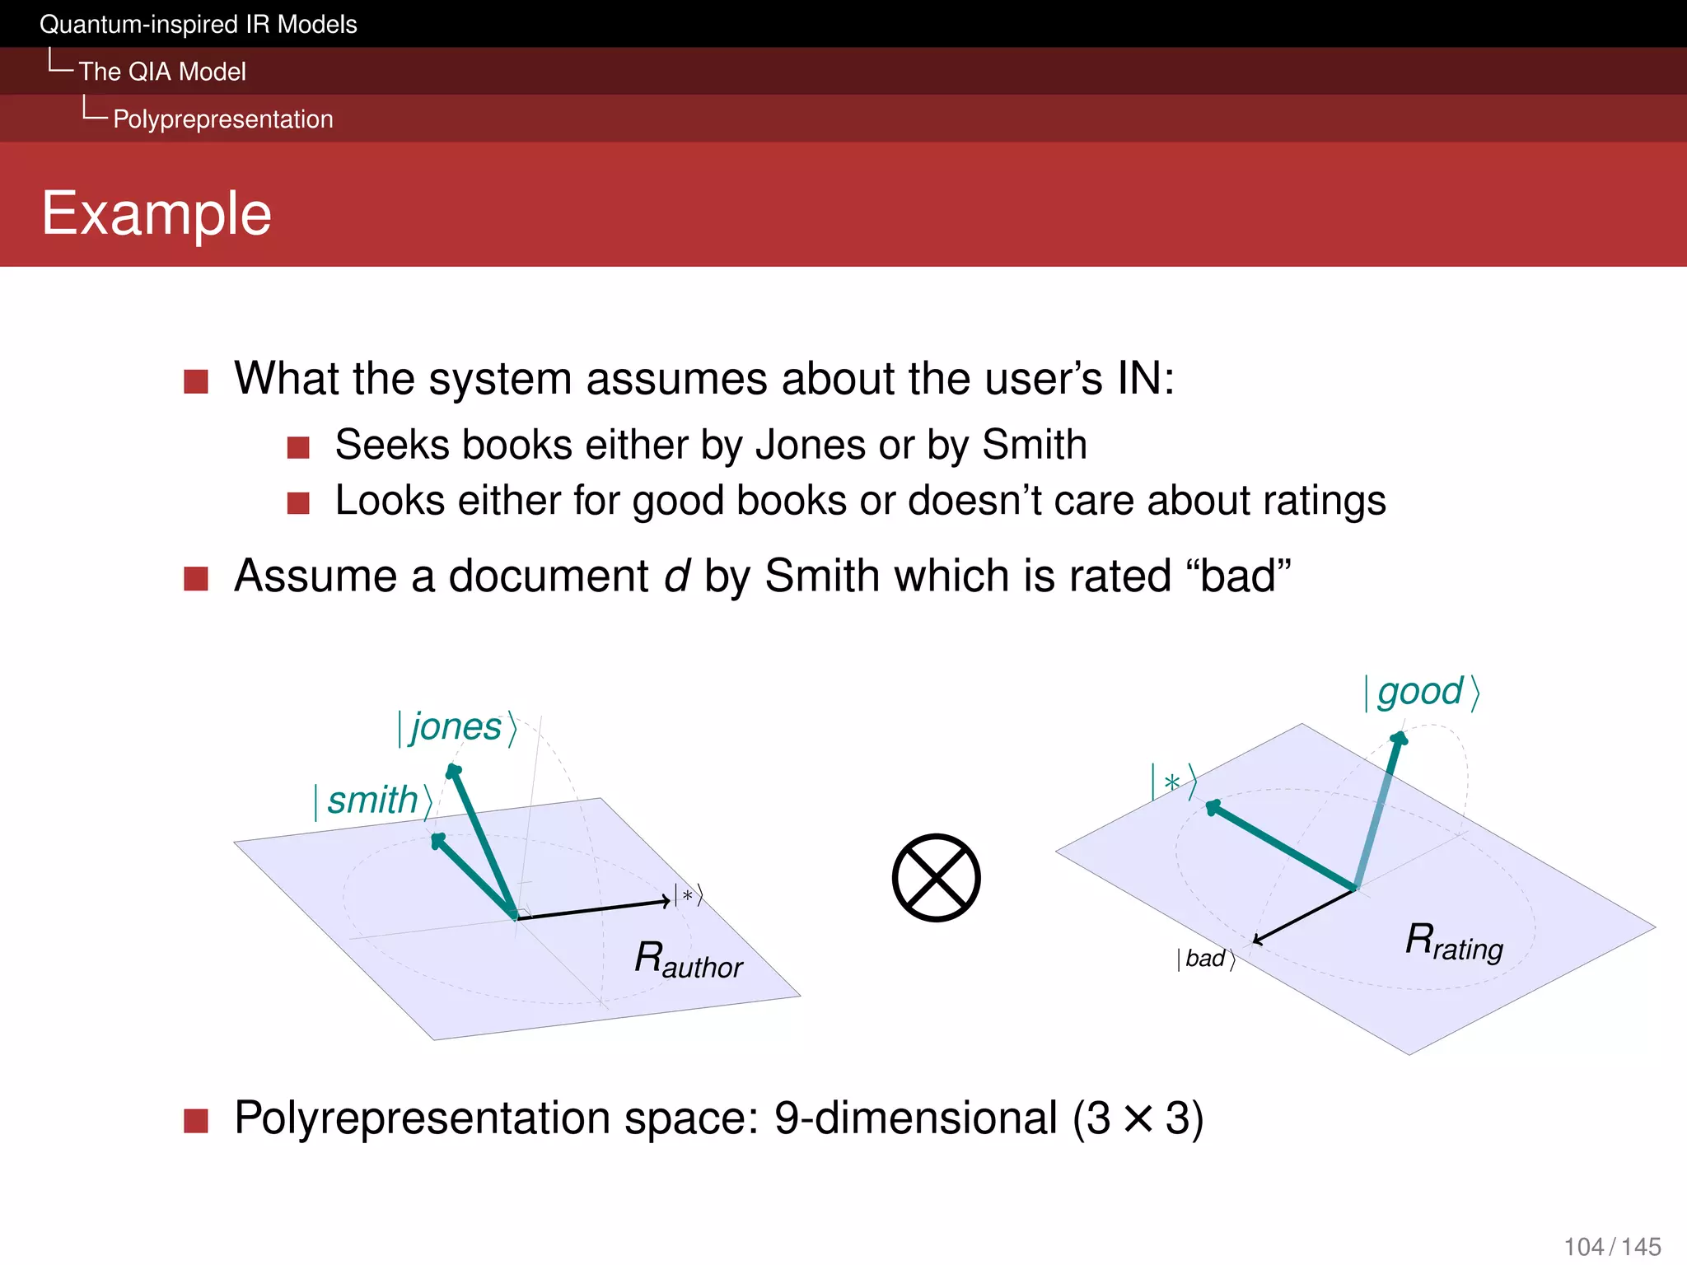Go to The QIA Model subsection
The height and width of the screenshot is (1265, 1687).
[162, 72]
